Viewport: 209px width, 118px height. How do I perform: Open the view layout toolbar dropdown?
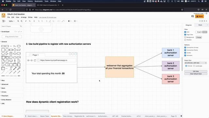point(4,21)
